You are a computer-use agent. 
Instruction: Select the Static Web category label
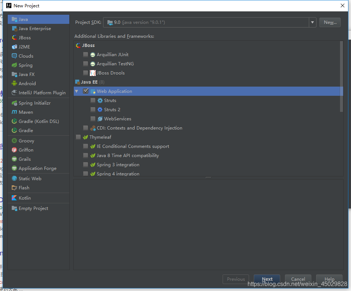point(30,179)
